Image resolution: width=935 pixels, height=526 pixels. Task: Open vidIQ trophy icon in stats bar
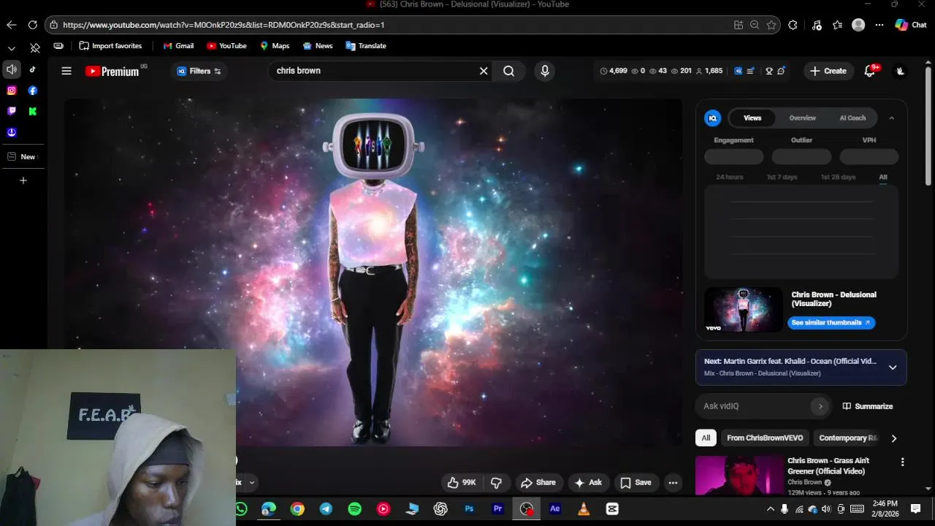click(x=769, y=71)
